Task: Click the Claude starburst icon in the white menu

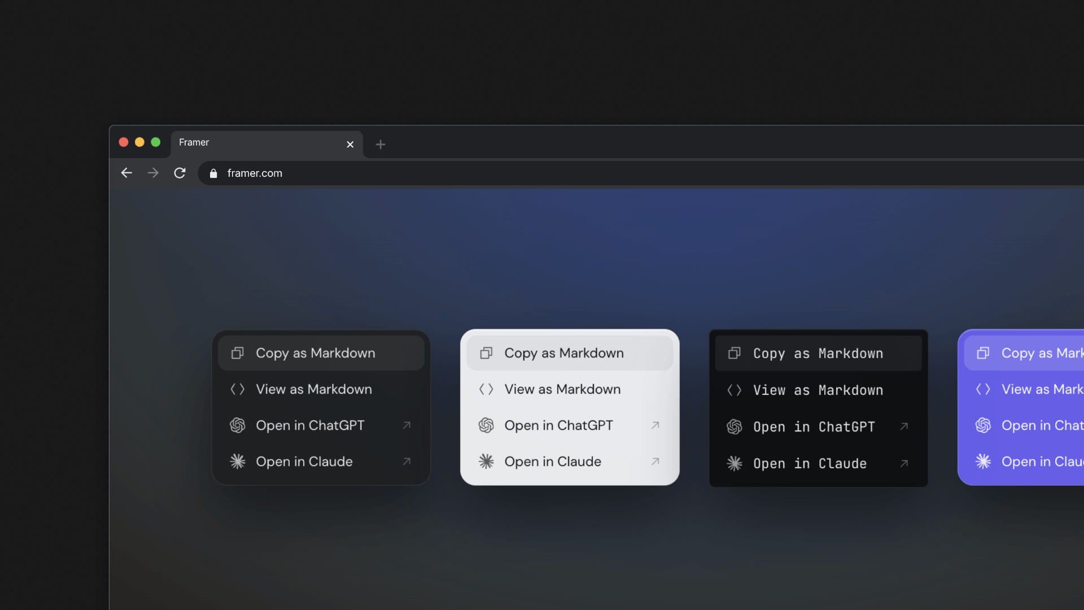Action: 486,461
